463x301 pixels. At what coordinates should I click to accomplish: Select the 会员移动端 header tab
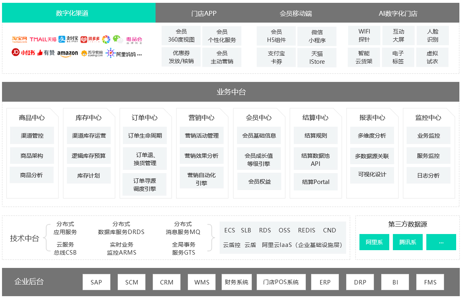296,13
